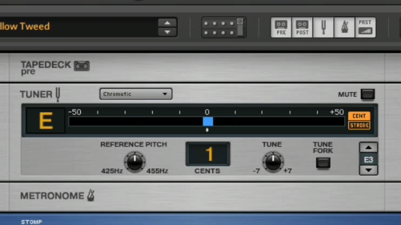The height and width of the screenshot is (225, 401).
Task: Select next preset with down arrow
Action: pyautogui.click(x=167, y=32)
